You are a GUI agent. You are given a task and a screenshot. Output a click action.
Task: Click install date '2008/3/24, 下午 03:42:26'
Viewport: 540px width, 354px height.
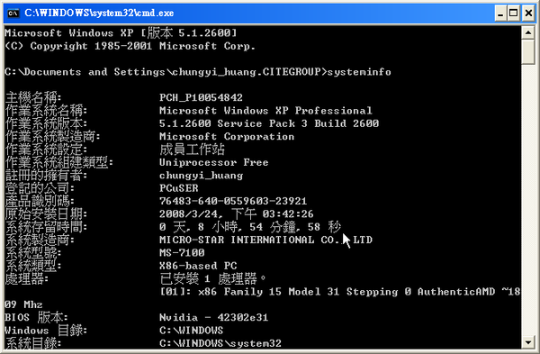click(x=237, y=213)
